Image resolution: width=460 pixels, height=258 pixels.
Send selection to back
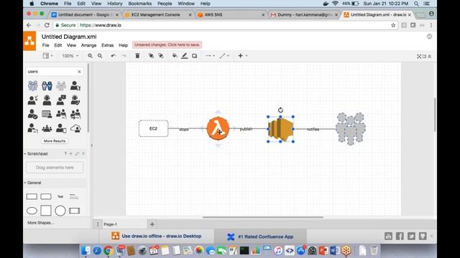pyautogui.click(x=161, y=56)
